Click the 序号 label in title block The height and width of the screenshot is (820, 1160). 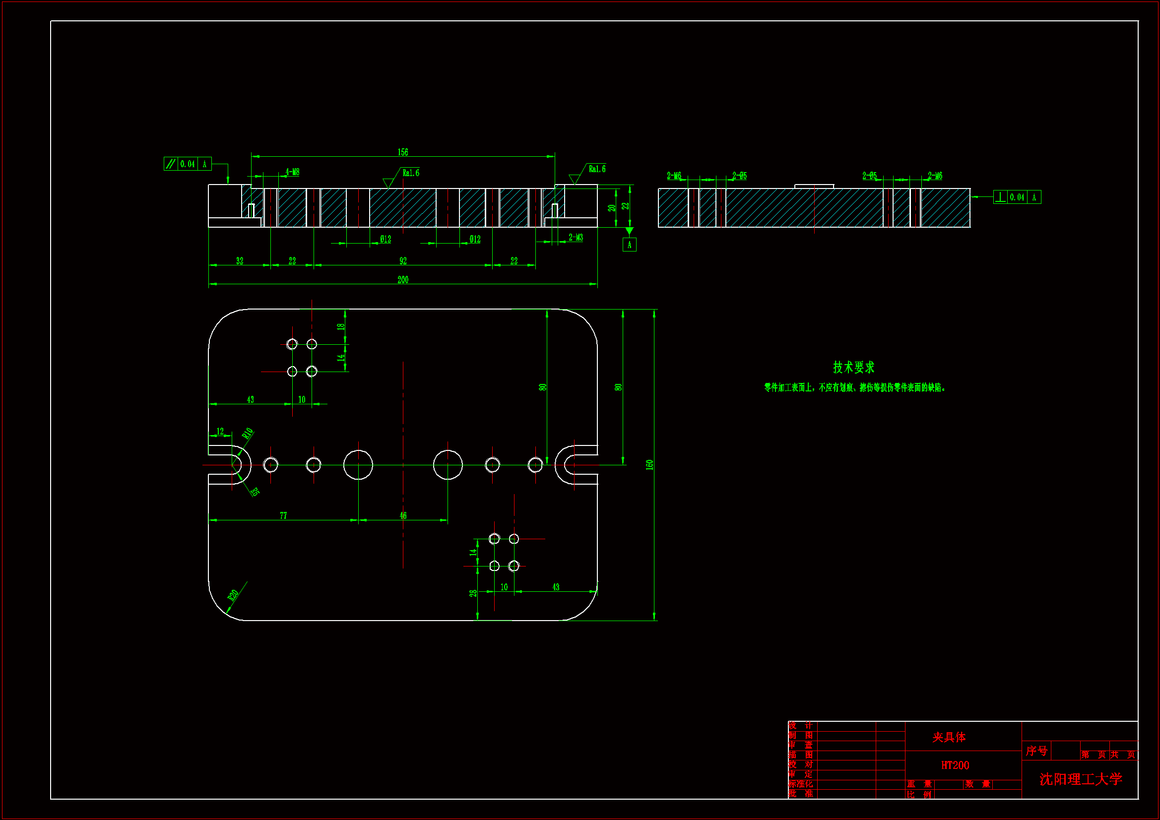coord(1036,751)
